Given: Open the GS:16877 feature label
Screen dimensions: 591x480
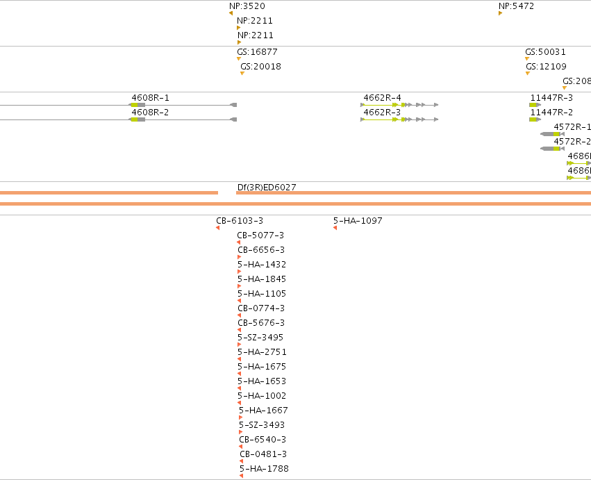Looking at the screenshot, I should coord(257,51).
